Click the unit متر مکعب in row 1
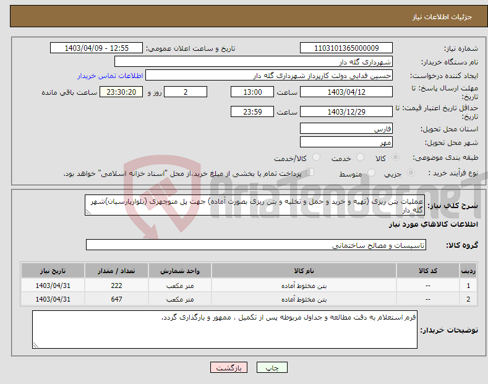This screenshot has height=384, width=488. pyautogui.click(x=180, y=286)
